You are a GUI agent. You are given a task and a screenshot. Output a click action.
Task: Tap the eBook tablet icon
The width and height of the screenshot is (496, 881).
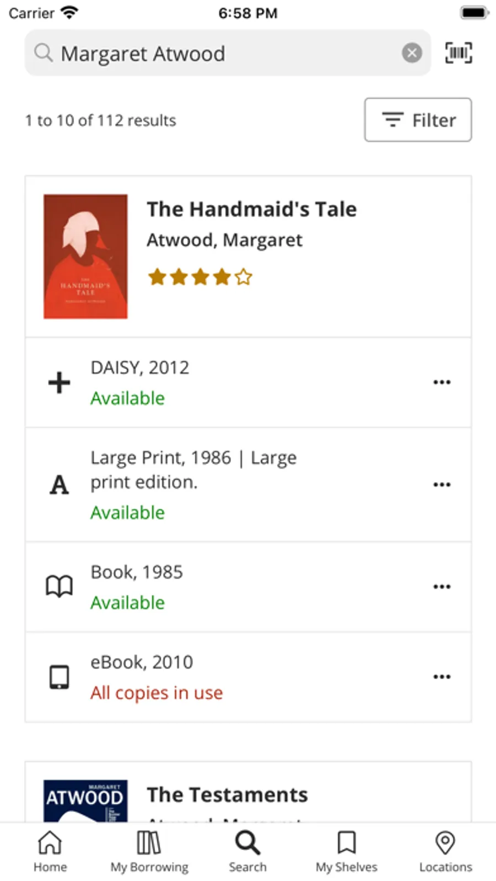coord(59,677)
